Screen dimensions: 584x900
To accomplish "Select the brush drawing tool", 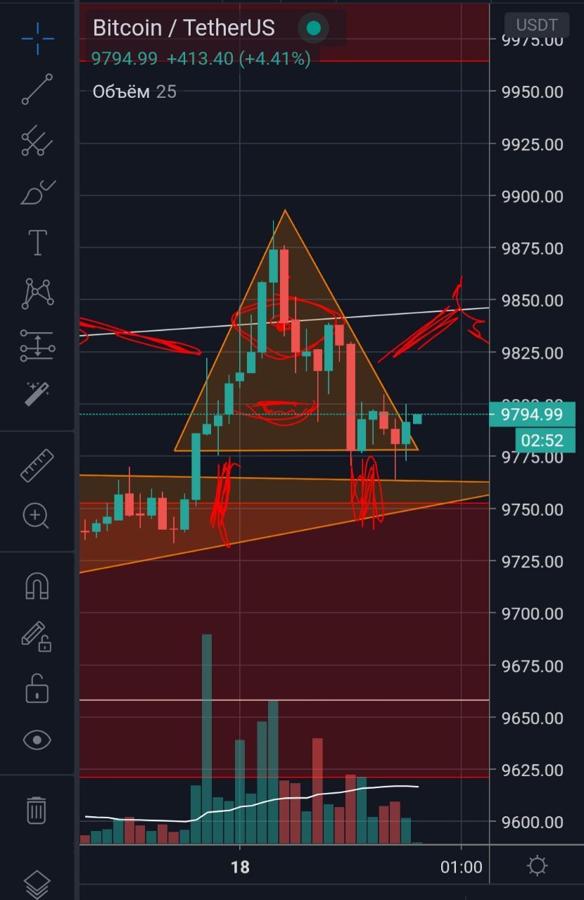I will tap(37, 192).
